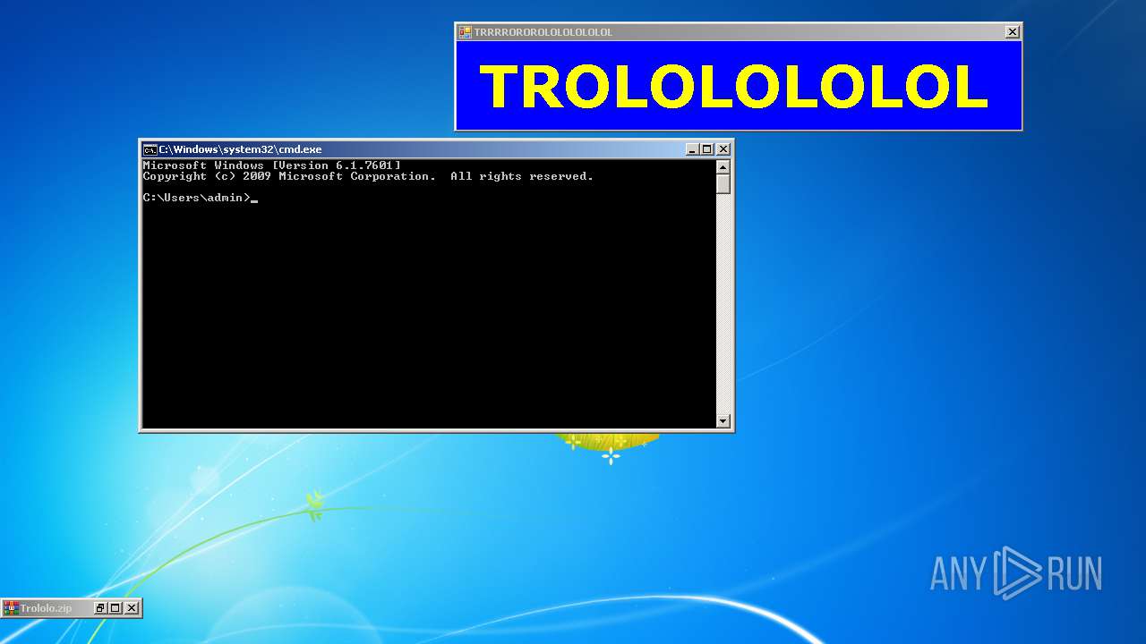Click the Microsoft Windows version text line
This screenshot has width=1146, height=644.
[272, 165]
